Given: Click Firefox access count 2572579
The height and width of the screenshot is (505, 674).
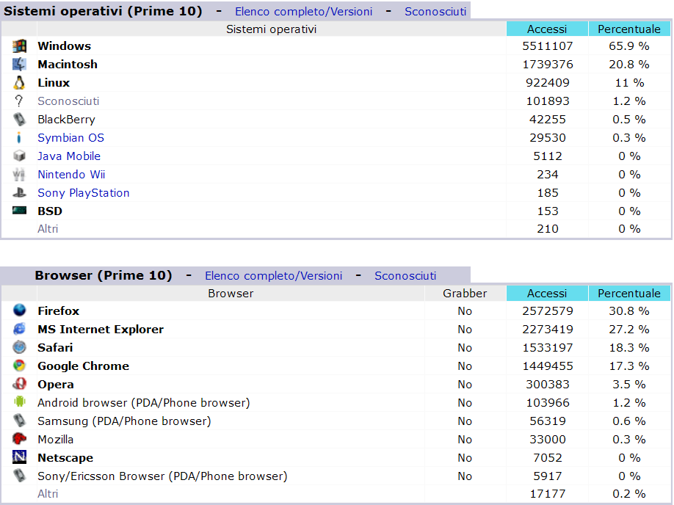Looking at the screenshot, I should click(x=548, y=310).
